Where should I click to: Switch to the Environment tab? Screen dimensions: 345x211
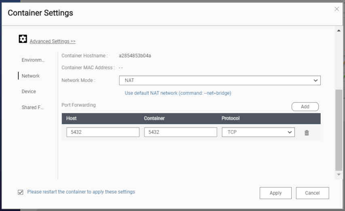coord(33,60)
